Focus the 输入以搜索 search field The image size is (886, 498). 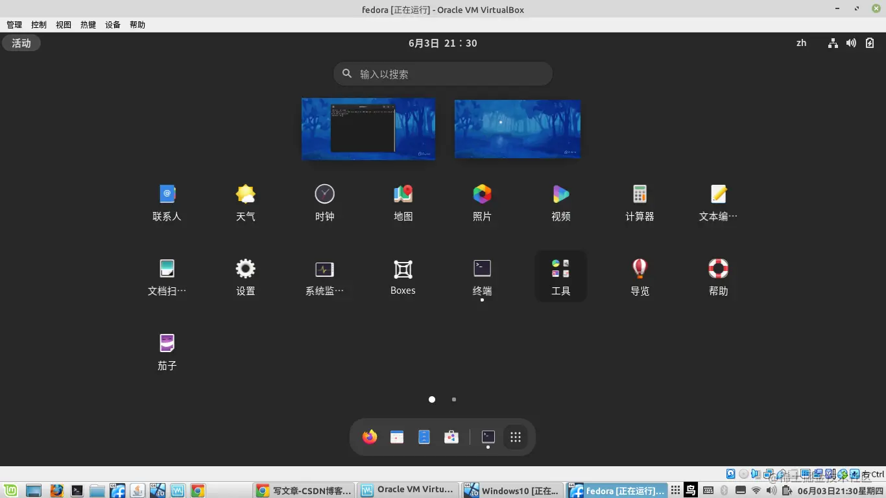point(443,74)
